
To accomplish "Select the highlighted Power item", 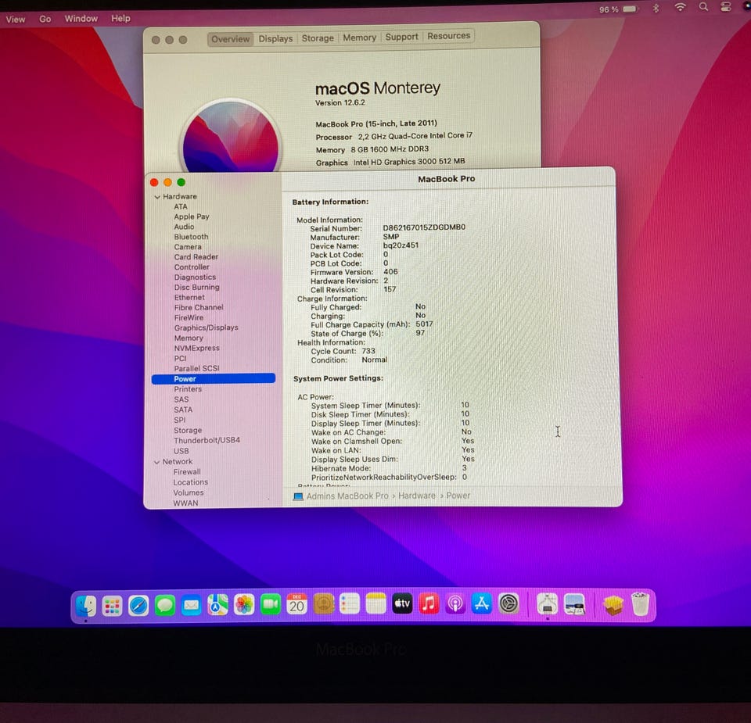I will pos(213,379).
